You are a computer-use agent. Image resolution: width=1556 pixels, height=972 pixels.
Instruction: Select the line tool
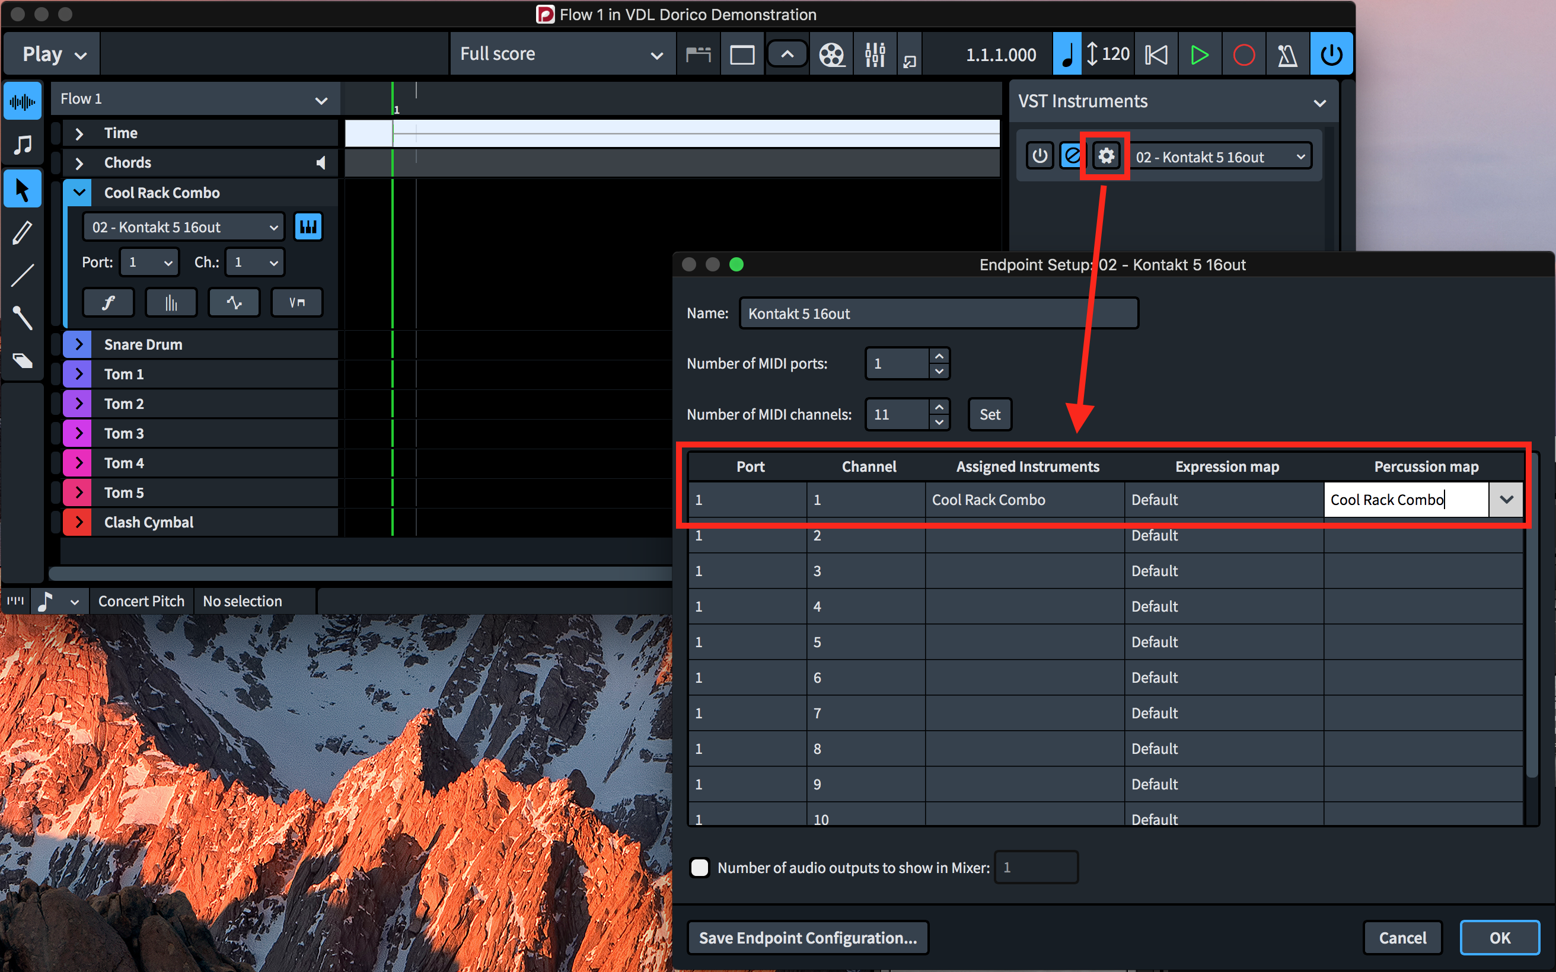(x=23, y=276)
